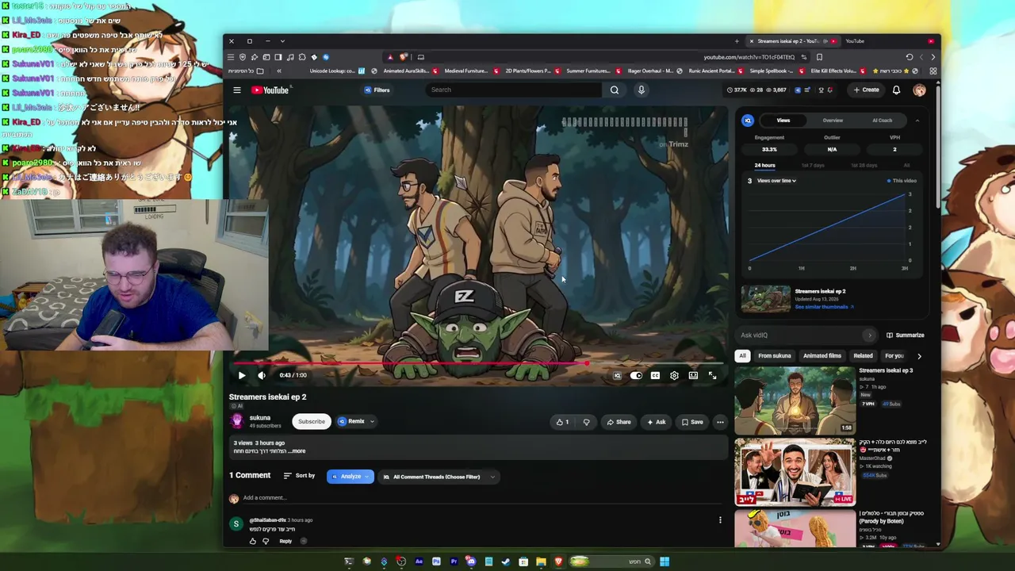Enter fullscreen mode on the video

tap(712, 375)
